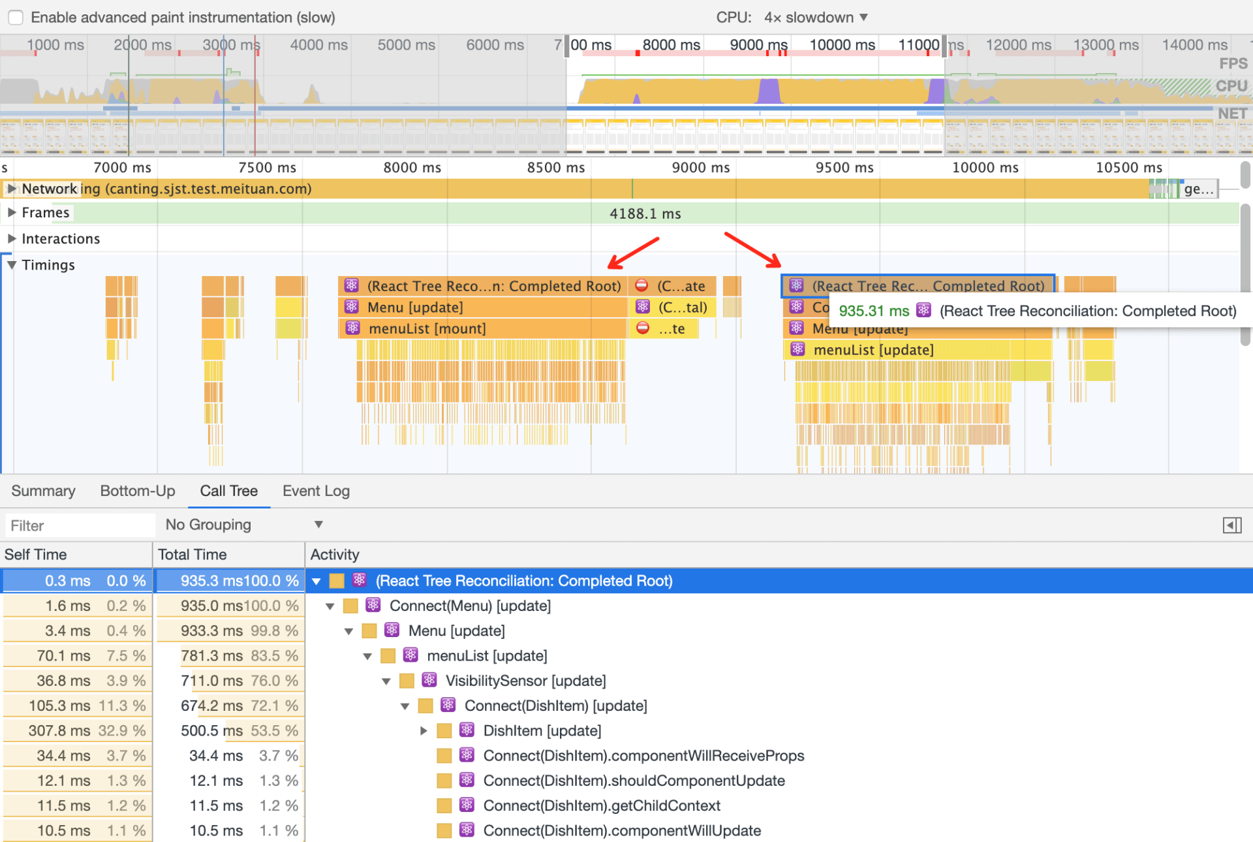1253x842 pixels.
Task: Click the right handle of overview selection window
Action: pos(944,46)
